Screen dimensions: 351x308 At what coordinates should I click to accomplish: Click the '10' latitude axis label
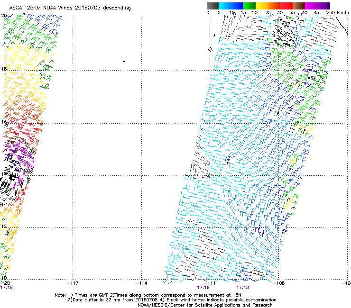click(x=4, y=278)
